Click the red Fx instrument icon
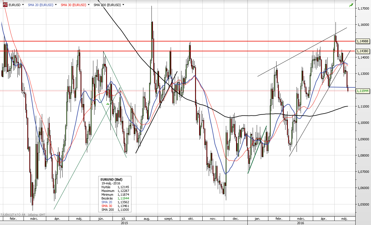Screen dimensions: 371x225 point(5,5)
